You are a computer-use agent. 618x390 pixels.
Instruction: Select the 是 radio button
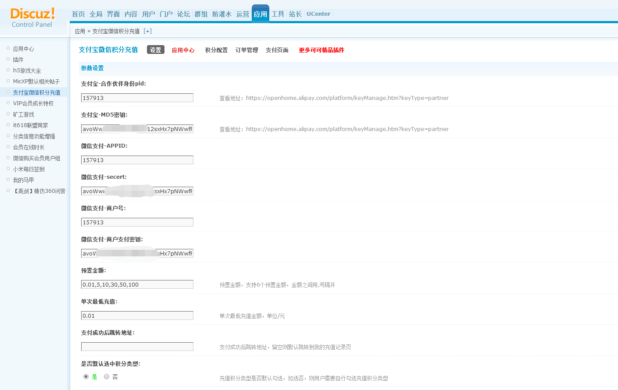86,376
